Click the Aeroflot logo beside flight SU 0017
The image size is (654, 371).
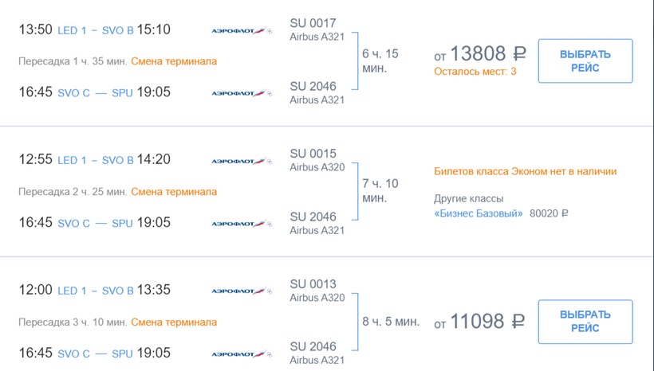pyautogui.click(x=241, y=30)
